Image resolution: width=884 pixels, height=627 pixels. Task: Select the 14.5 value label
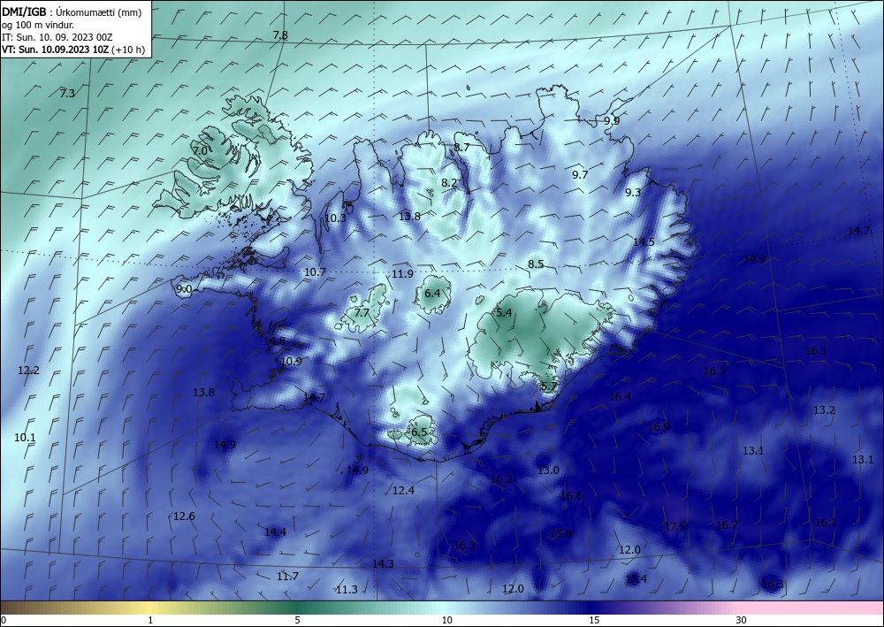(x=644, y=242)
